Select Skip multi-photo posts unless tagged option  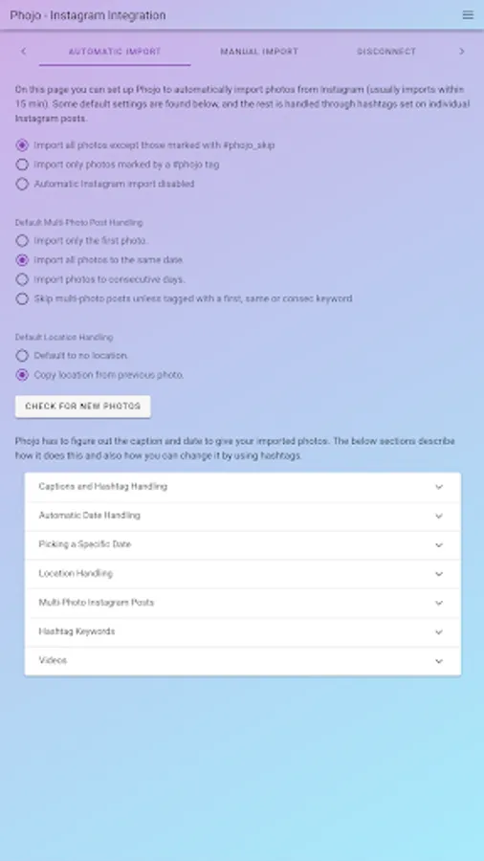(x=22, y=298)
